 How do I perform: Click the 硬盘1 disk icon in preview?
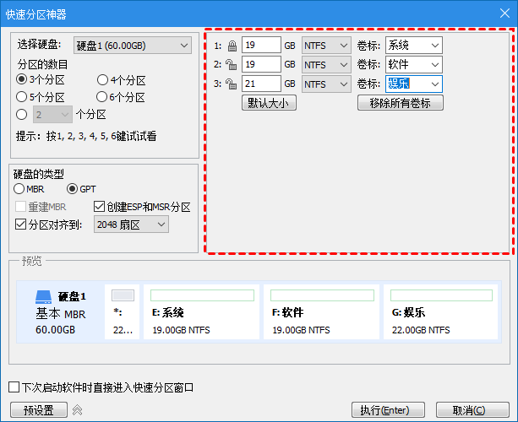pyautogui.click(x=44, y=297)
